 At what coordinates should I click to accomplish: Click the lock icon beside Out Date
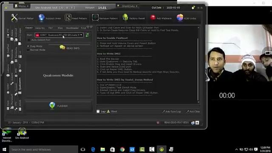[x=193, y=8]
